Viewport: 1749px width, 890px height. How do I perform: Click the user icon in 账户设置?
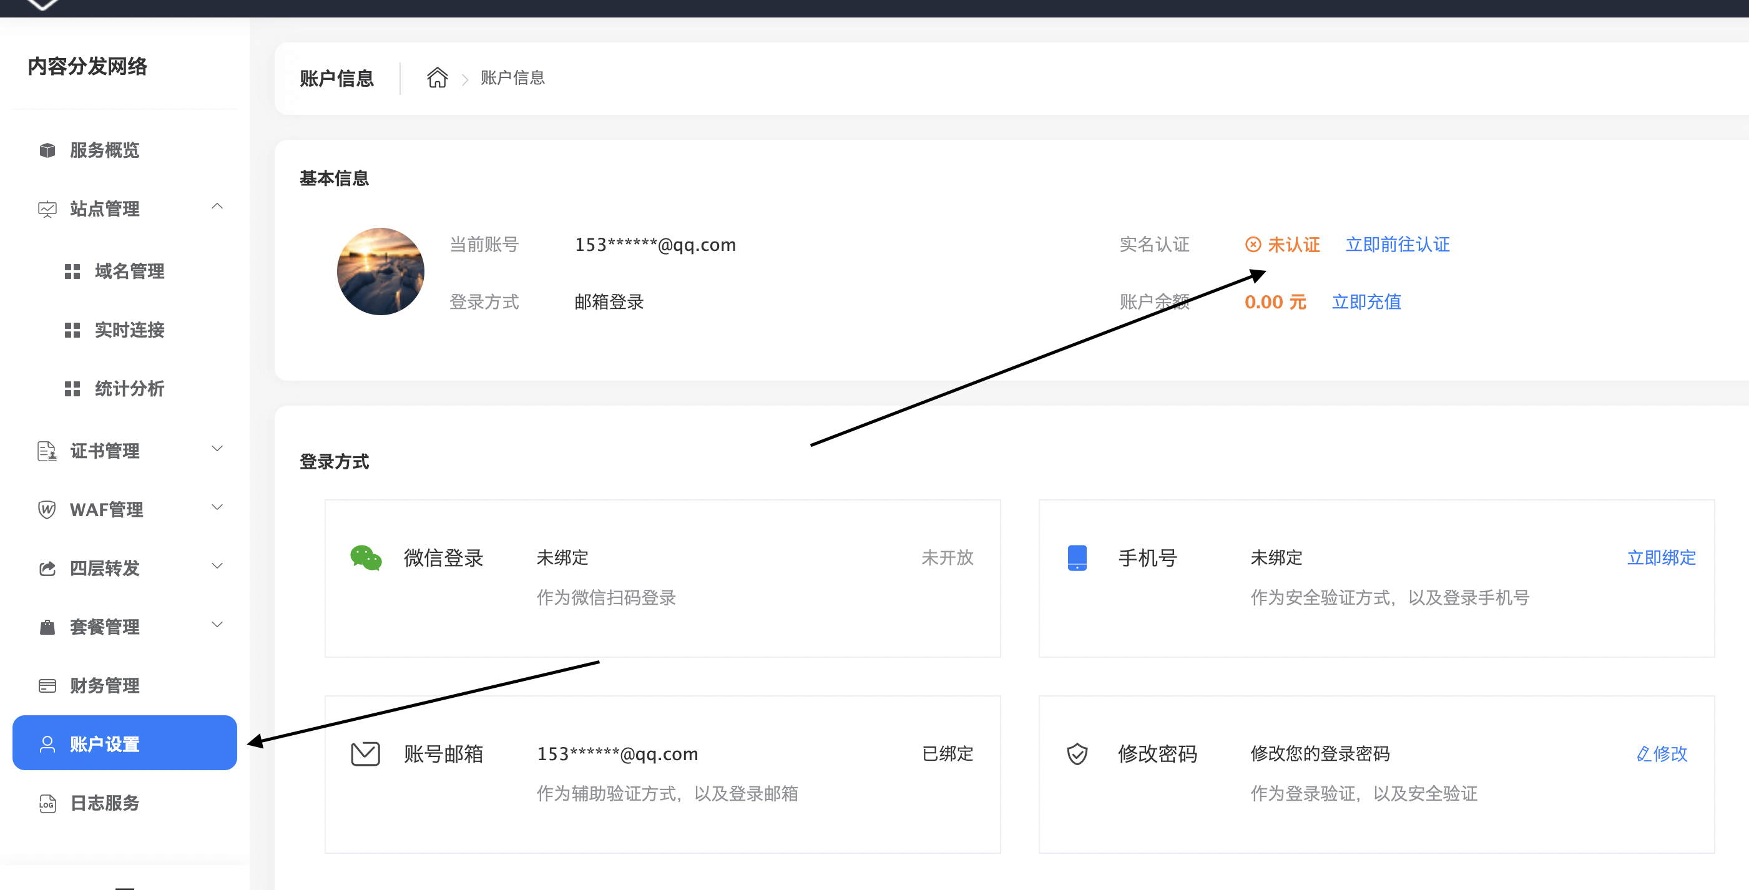47,744
